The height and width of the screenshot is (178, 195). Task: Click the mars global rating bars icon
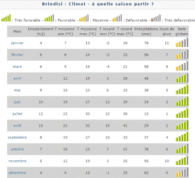[182, 66]
